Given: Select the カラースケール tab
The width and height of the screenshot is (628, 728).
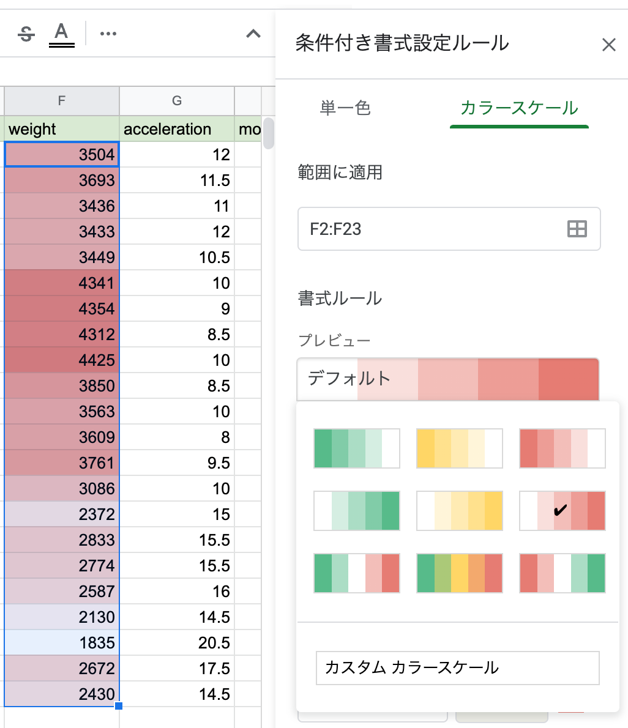Looking at the screenshot, I should 519,108.
